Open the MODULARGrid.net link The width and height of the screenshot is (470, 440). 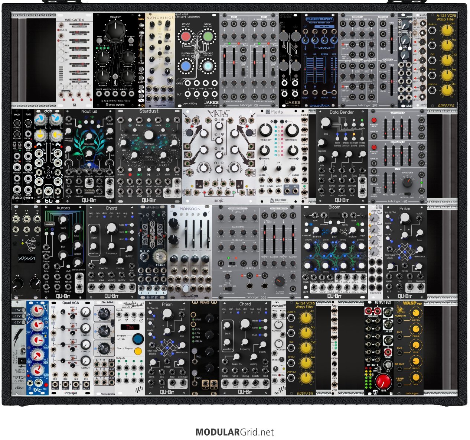pos(235,432)
